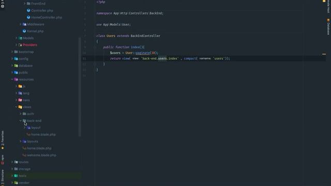This screenshot has height=186, width=331.
Task: Select the back-end folder label
Action: click(34, 120)
